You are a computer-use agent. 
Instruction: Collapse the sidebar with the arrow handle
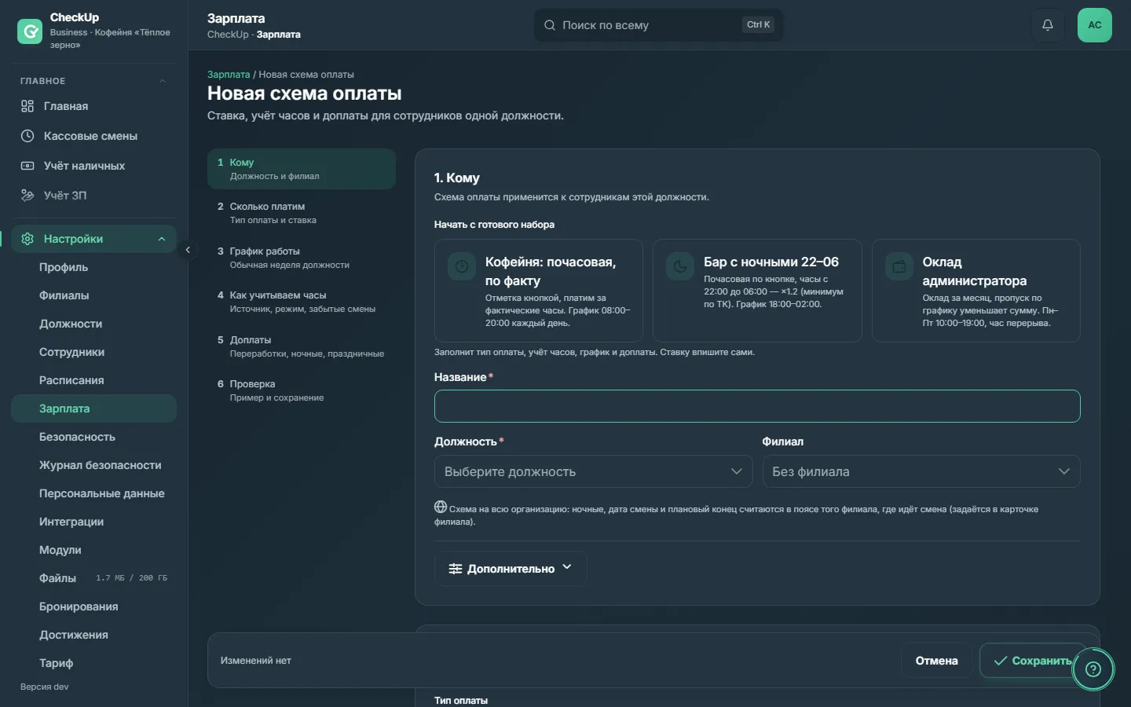(188, 250)
